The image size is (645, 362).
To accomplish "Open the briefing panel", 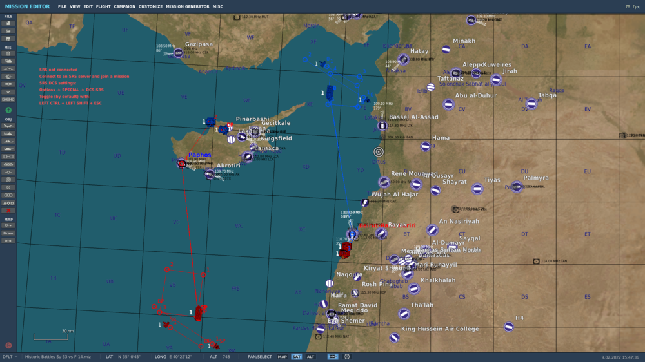I will (x=8, y=53).
